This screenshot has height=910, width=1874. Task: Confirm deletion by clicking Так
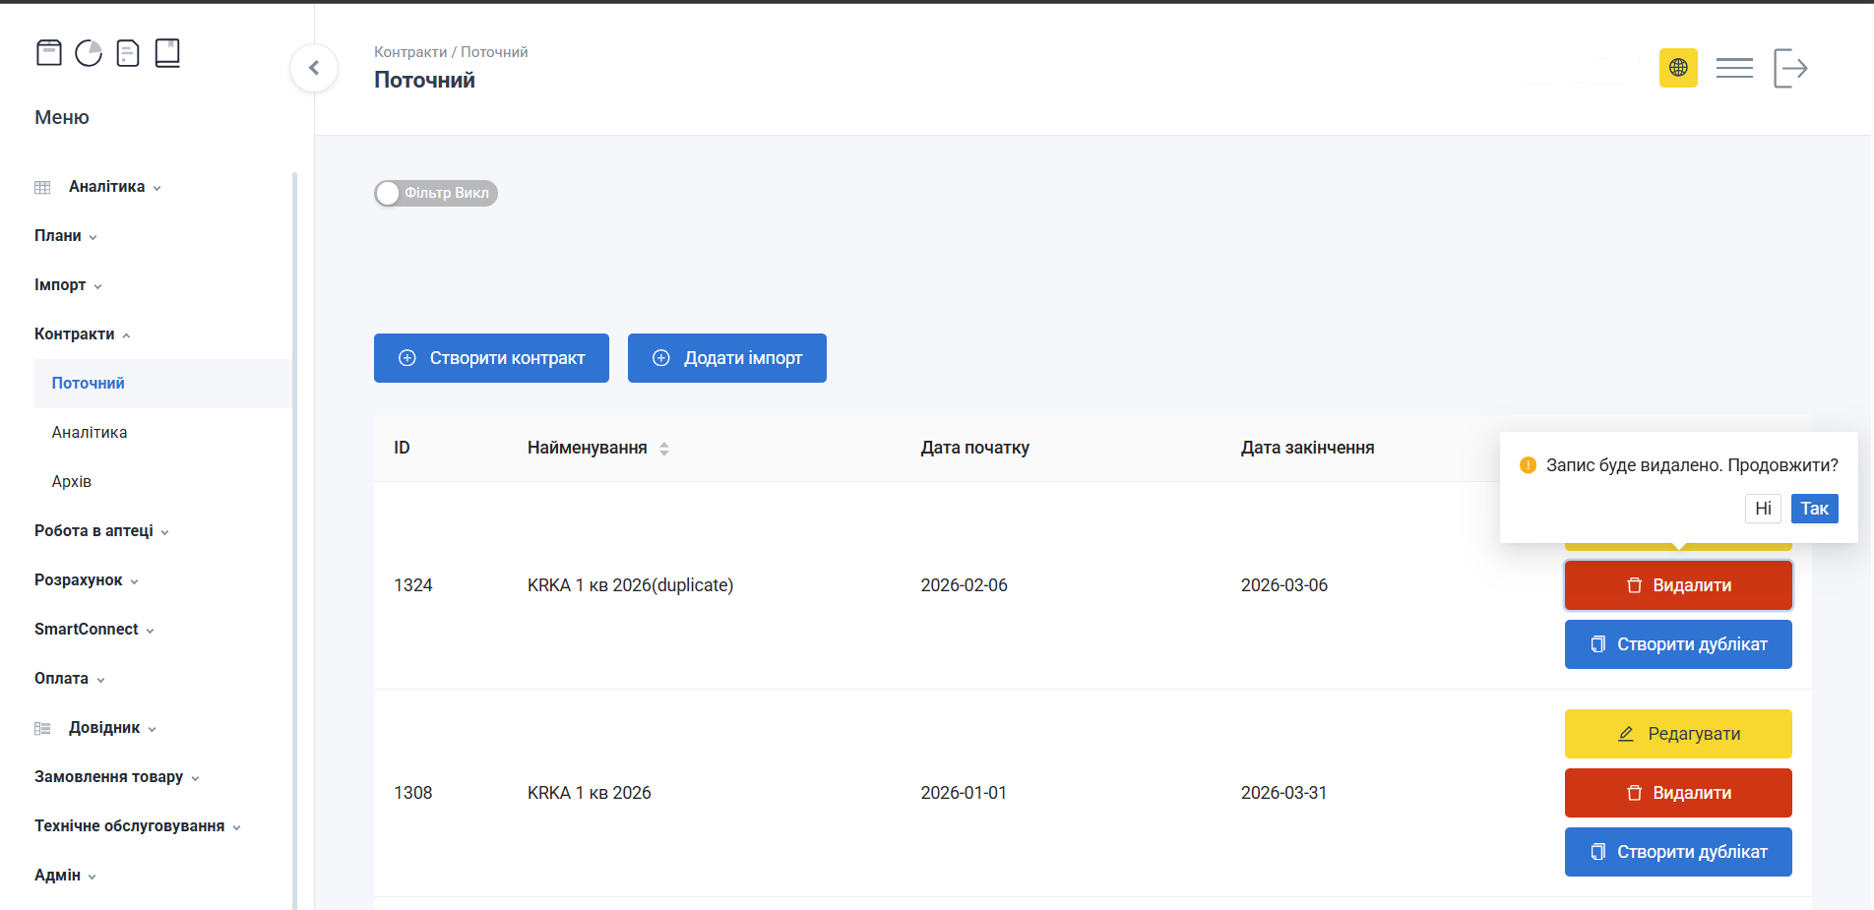[1814, 509]
